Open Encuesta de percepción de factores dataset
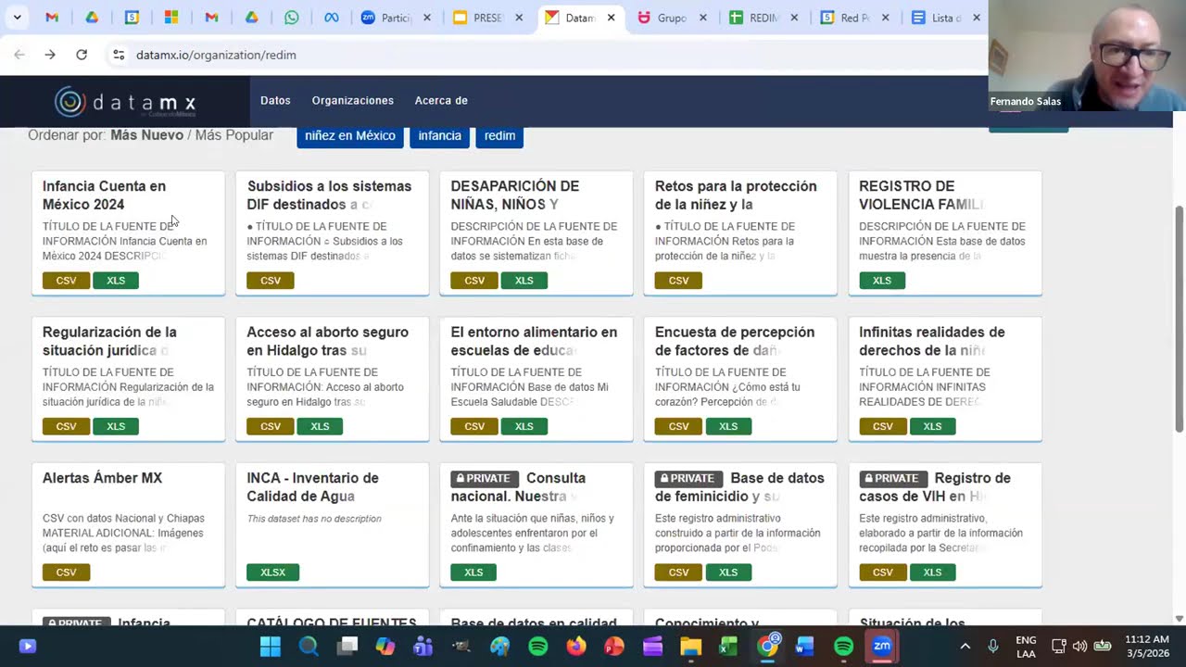Viewport: 1186px width, 667px height. tap(735, 341)
